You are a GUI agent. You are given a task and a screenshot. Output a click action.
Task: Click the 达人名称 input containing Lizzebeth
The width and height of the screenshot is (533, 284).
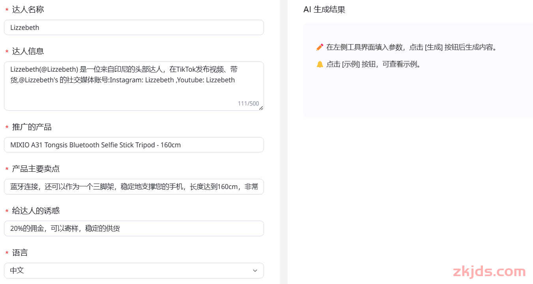[x=134, y=28]
